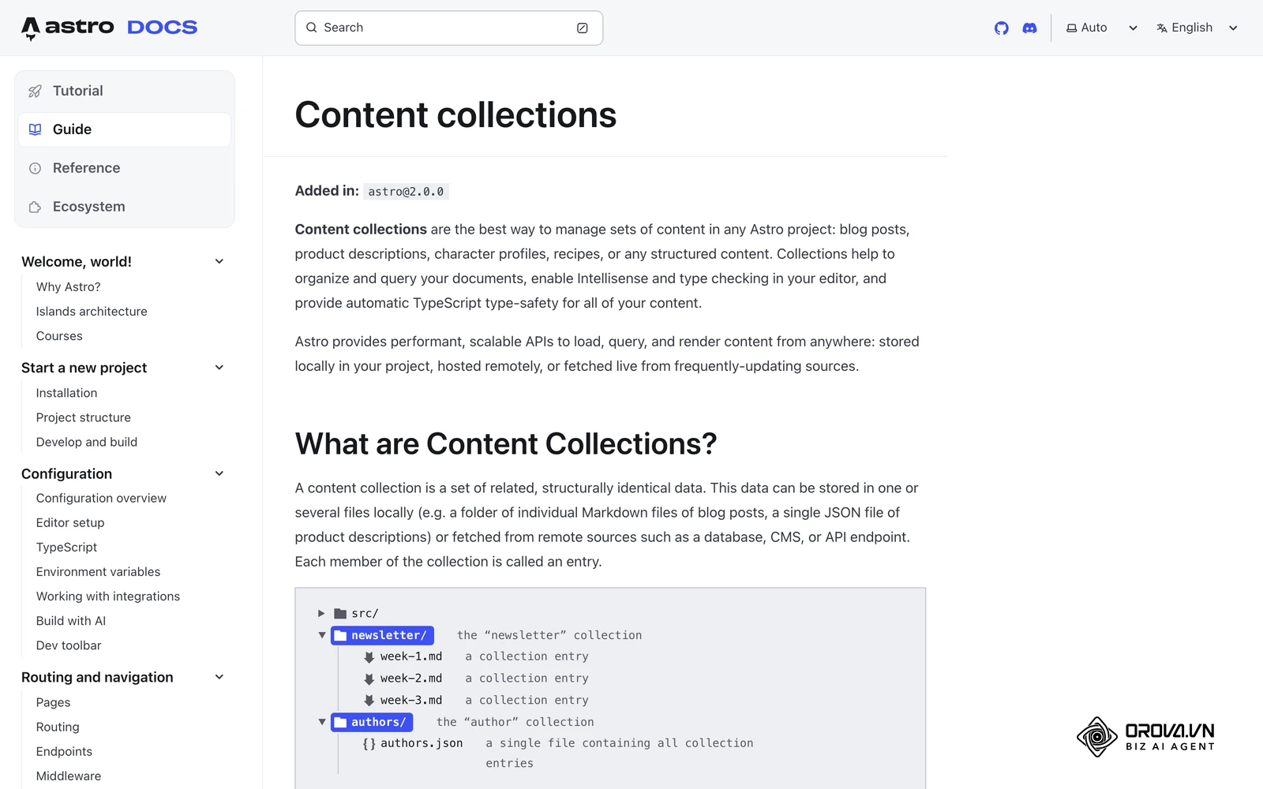Image resolution: width=1263 pixels, height=789 pixels.
Task: Open the Discord community icon
Action: point(1029,28)
